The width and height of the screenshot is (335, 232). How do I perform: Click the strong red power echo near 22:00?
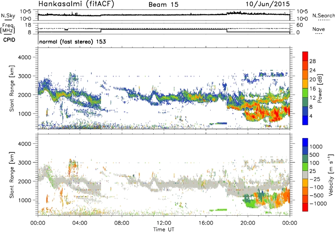pyautogui.click(x=276, y=114)
